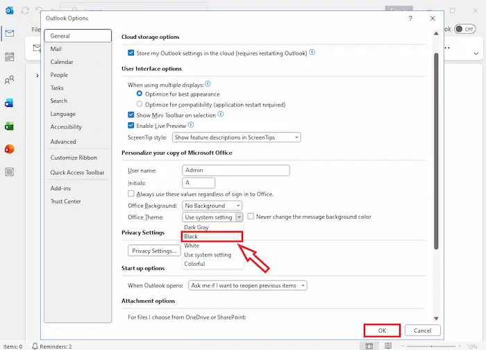Click Cancel in Outlook Options
This screenshot has height=350, width=486.
click(x=422, y=331)
